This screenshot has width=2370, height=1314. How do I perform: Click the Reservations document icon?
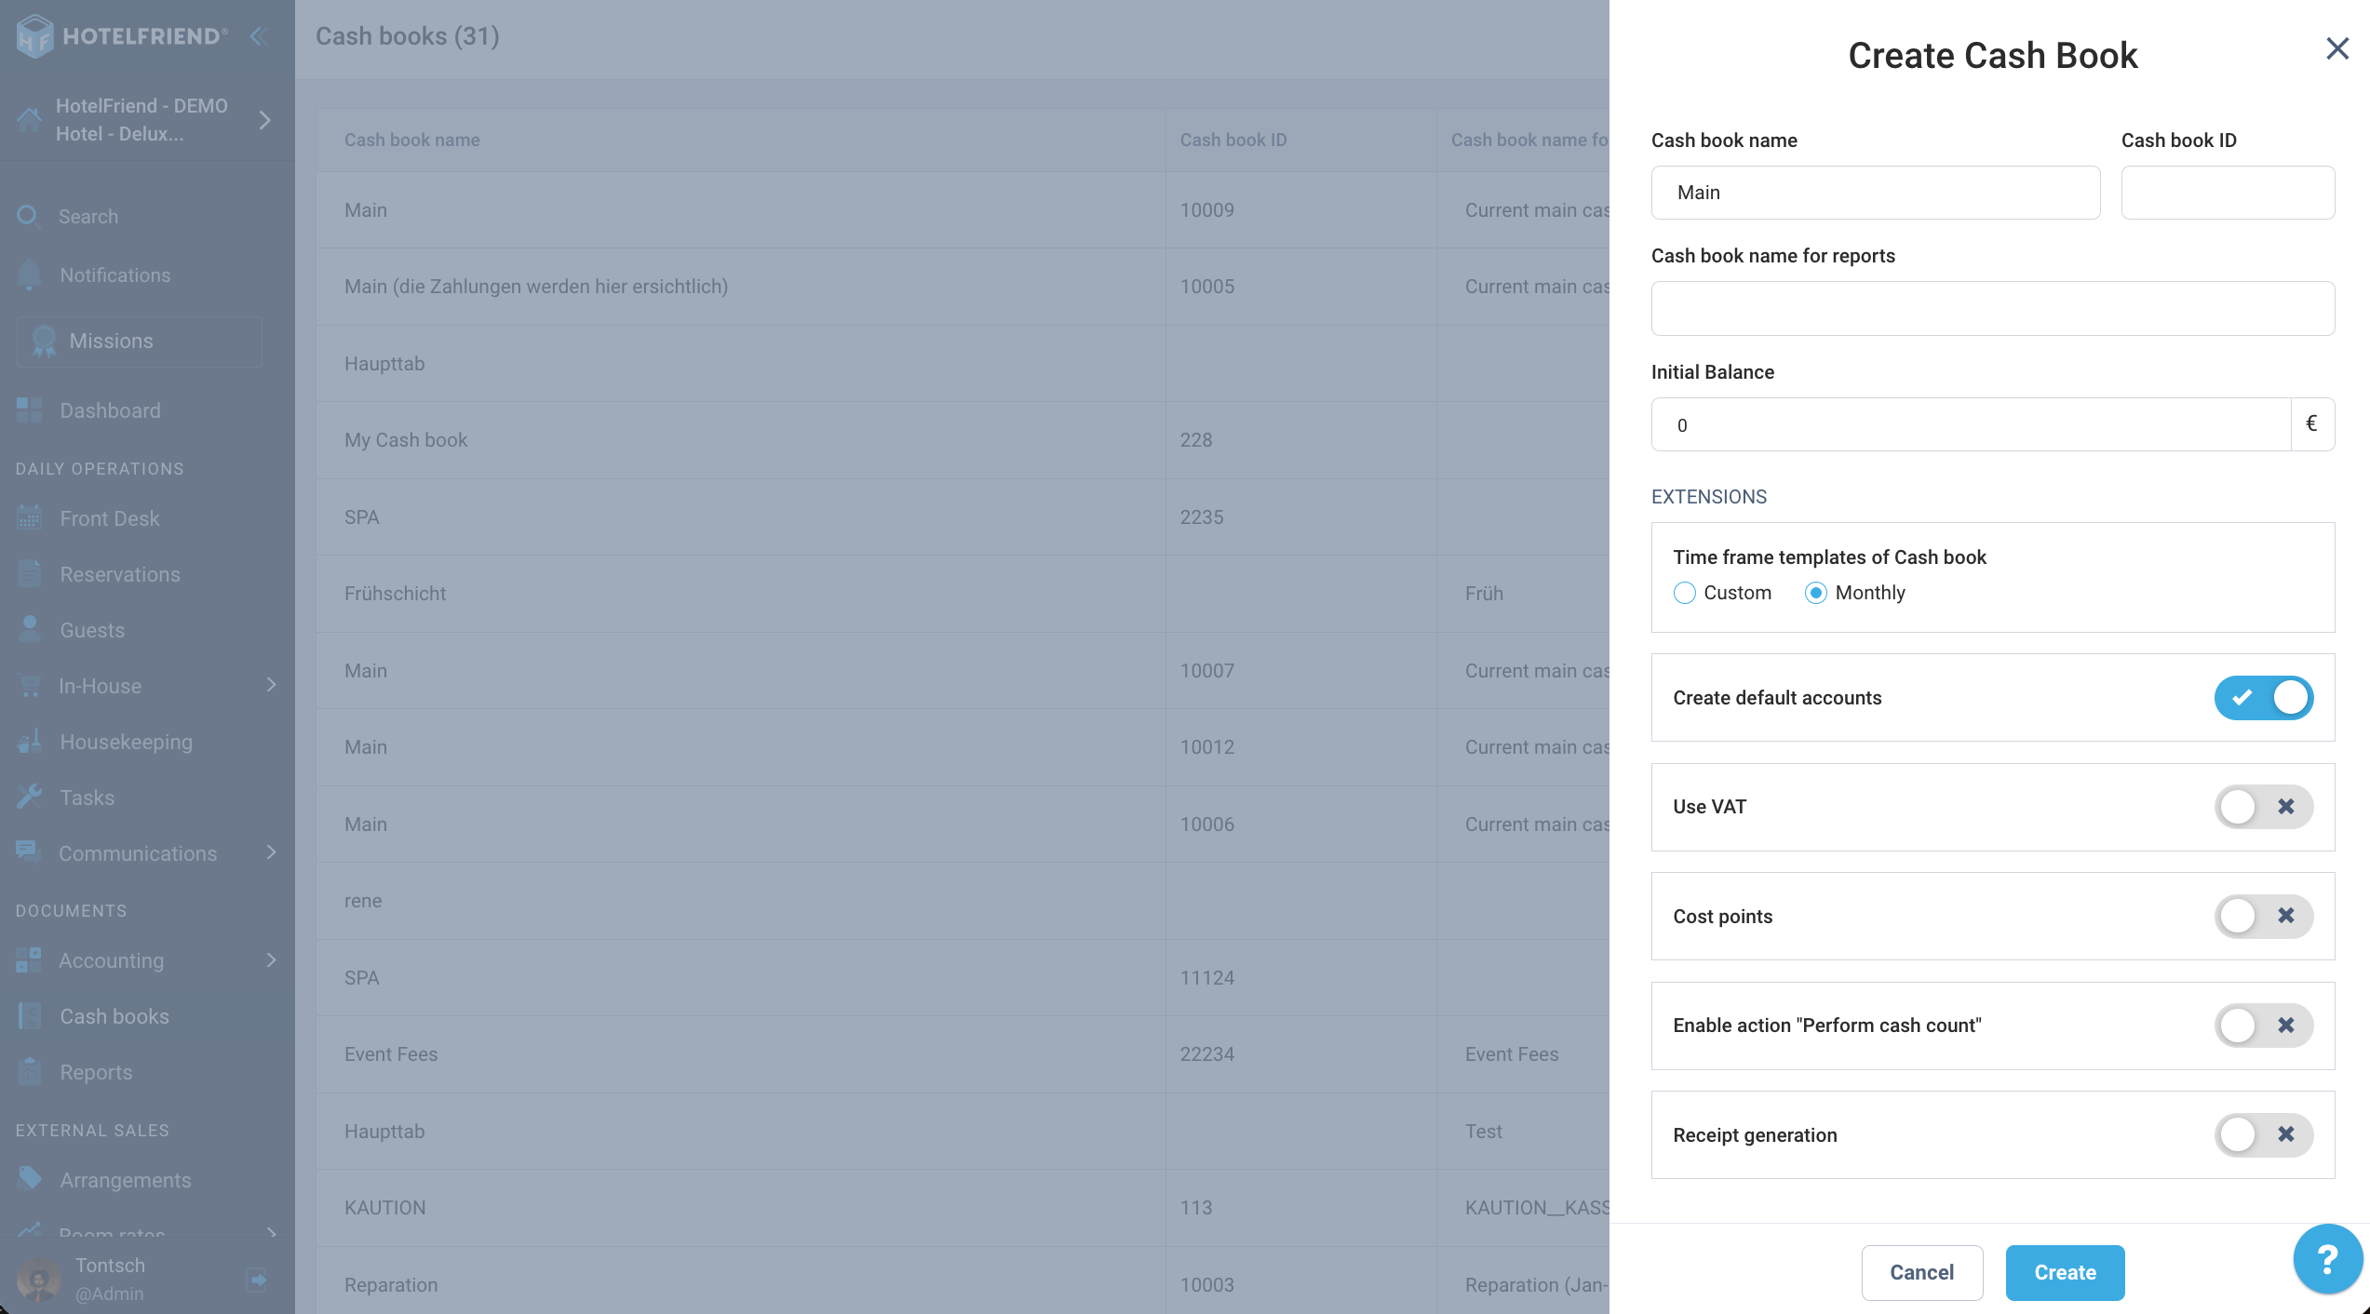[30, 573]
